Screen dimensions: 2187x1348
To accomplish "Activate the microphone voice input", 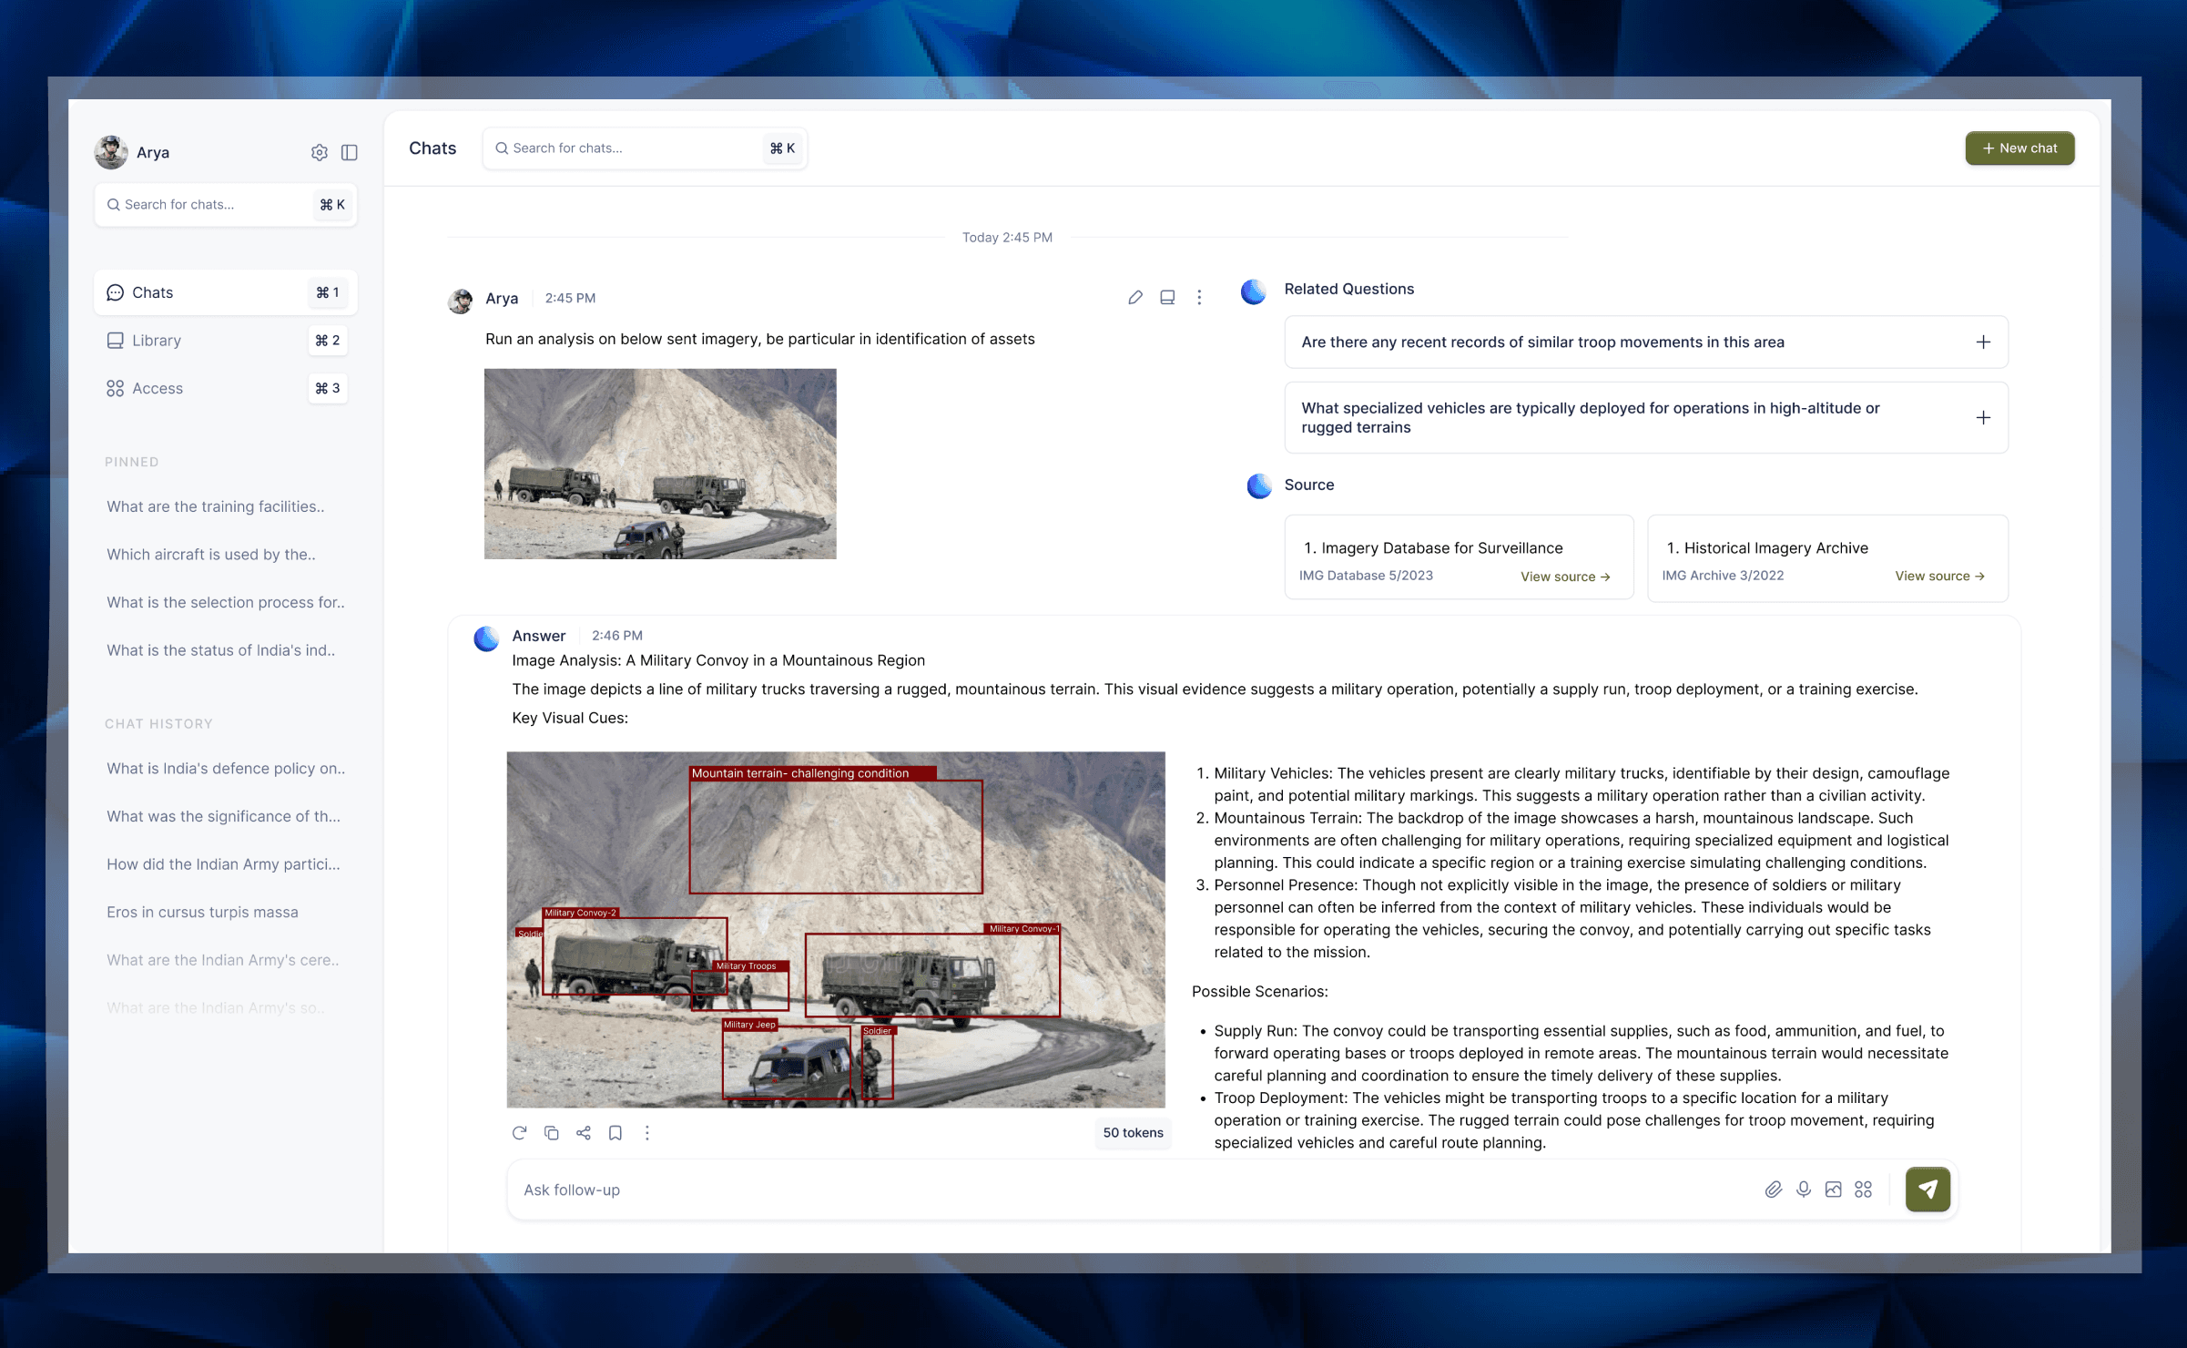I will pos(1803,1190).
